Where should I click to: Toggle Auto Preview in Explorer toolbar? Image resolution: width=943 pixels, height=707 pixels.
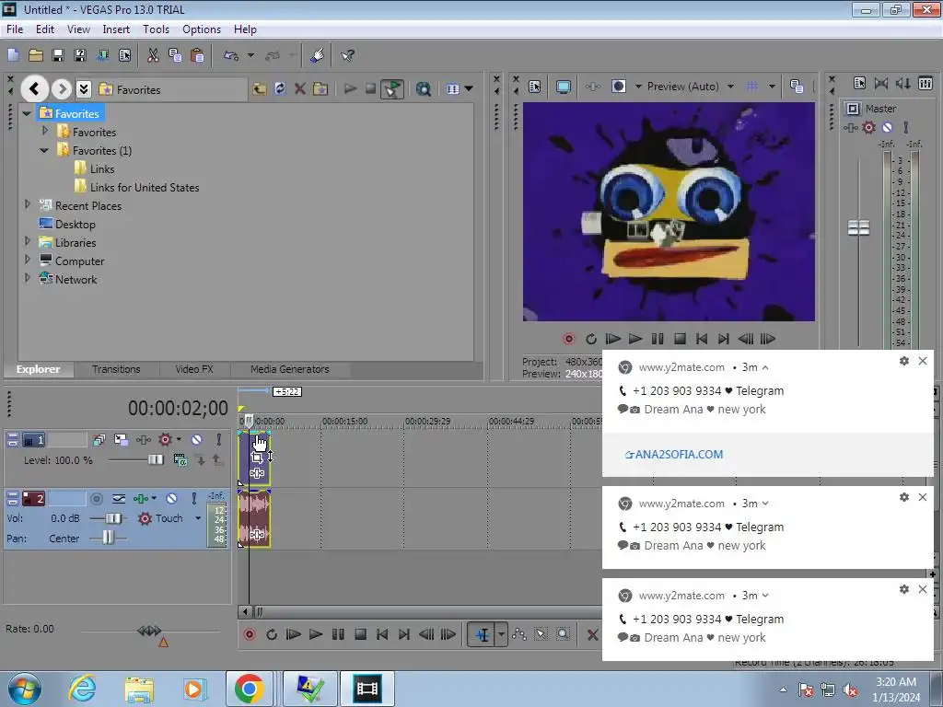pyautogui.click(x=391, y=89)
